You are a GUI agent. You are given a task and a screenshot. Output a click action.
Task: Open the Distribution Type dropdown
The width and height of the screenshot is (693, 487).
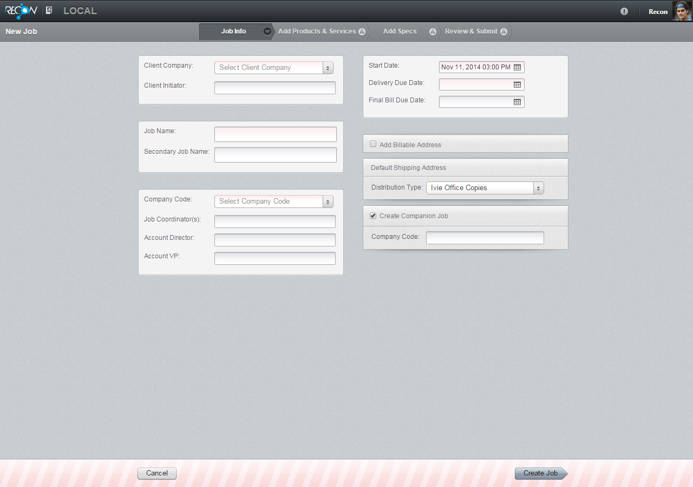[485, 188]
